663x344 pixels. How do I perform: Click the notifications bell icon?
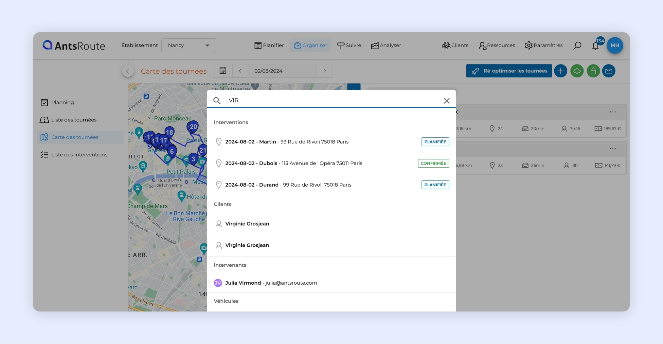(x=595, y=46)
